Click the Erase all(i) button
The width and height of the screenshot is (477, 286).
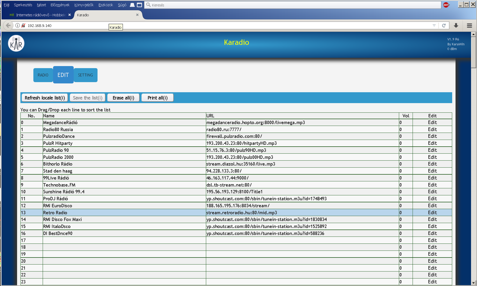[123, 98]
